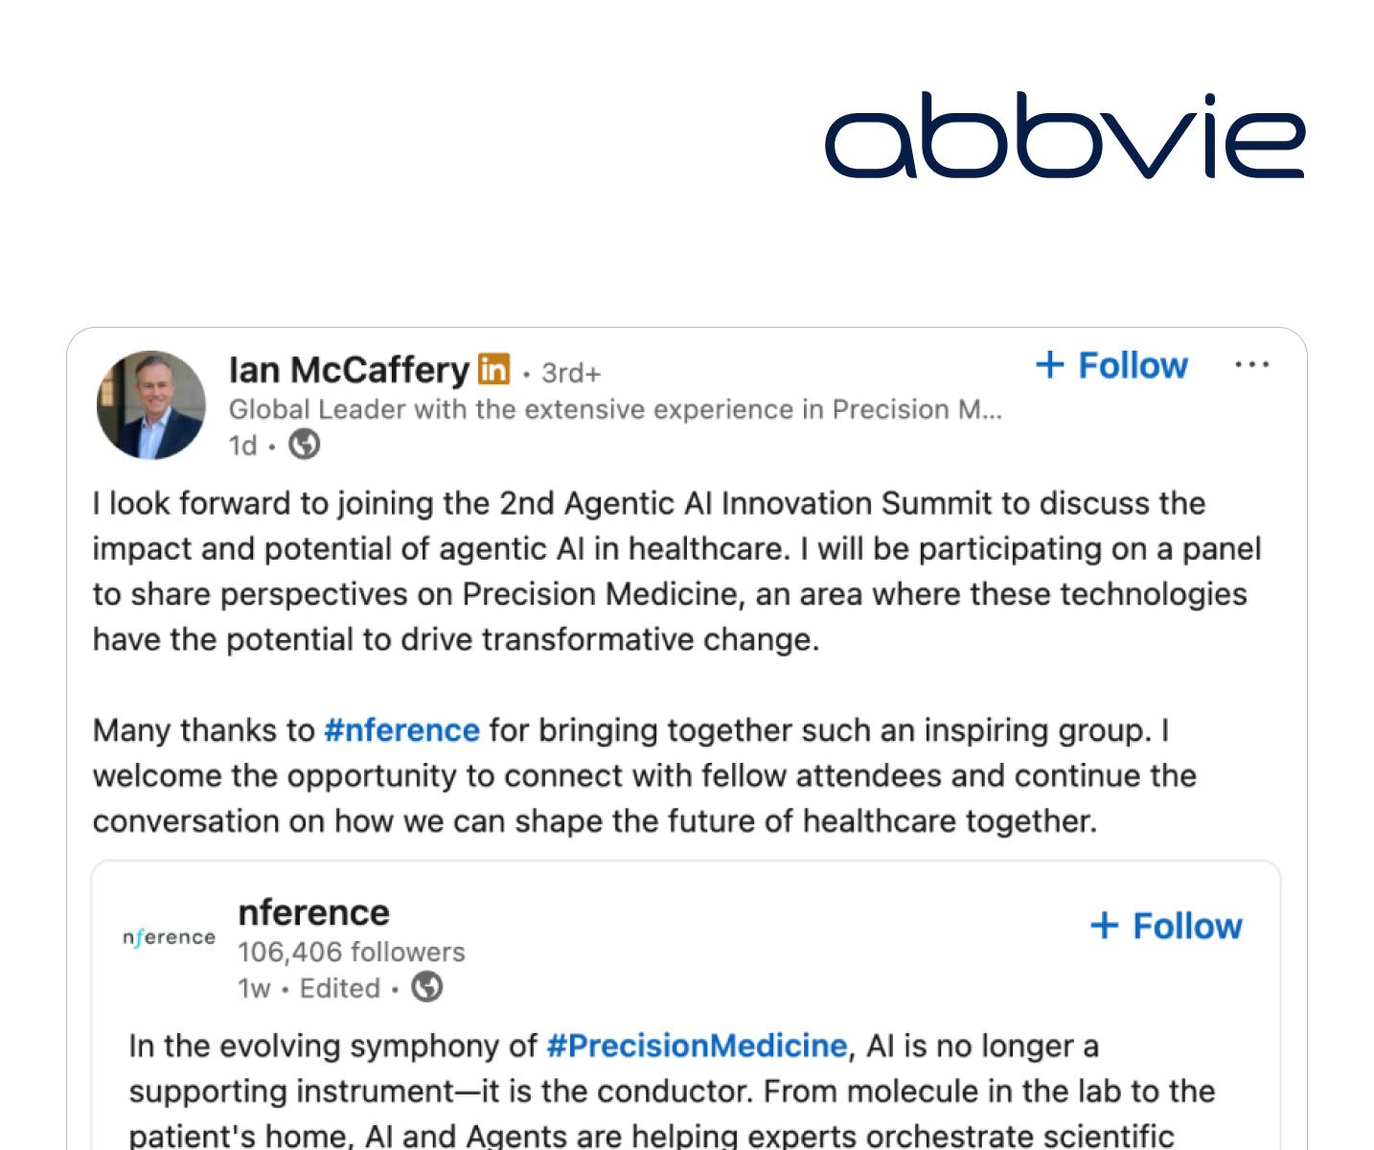Click the nference company logo
This screenshot has width=1374, height=1150.
[169, 937]
